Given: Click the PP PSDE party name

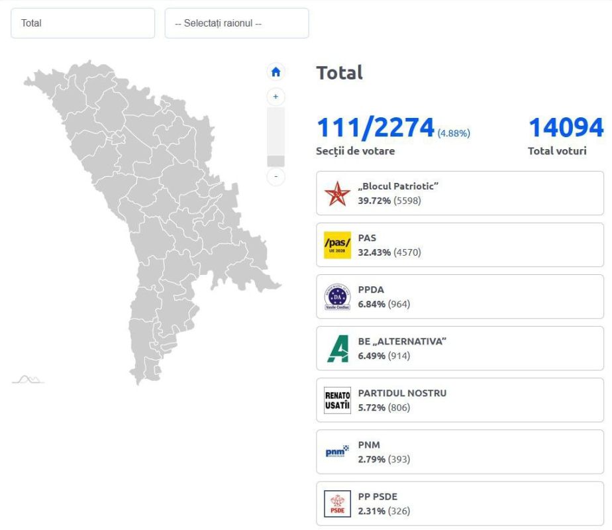Looking at the screenshot, I should (x=378, y=496).
